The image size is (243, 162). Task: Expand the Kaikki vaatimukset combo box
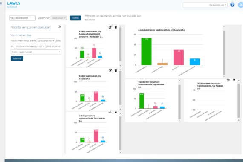[36, 52]
